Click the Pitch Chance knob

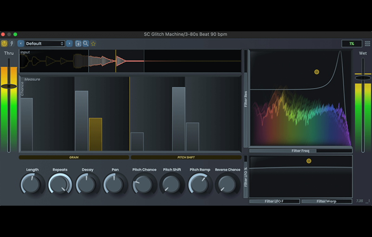click(144, 184)
